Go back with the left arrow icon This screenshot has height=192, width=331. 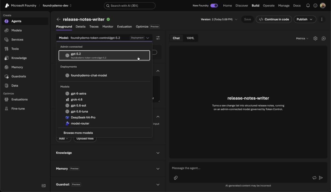tap(59, 19)
